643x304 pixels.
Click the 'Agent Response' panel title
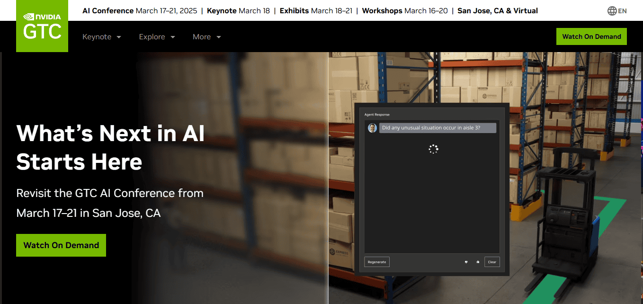pyautogui.click(x=377, y=115)
